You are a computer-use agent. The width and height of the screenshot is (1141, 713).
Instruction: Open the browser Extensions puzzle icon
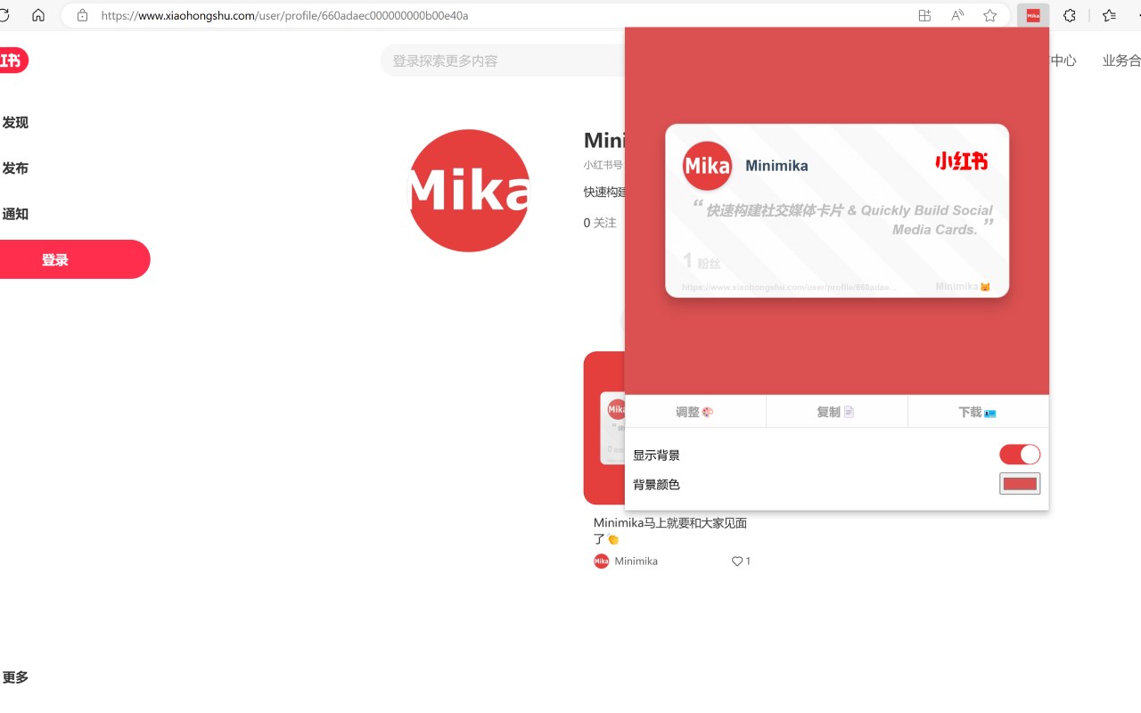click(1070, 15)
